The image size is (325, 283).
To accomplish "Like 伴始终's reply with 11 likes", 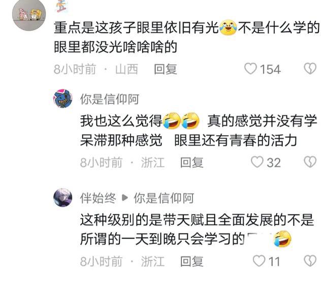I will pos(259,261).
